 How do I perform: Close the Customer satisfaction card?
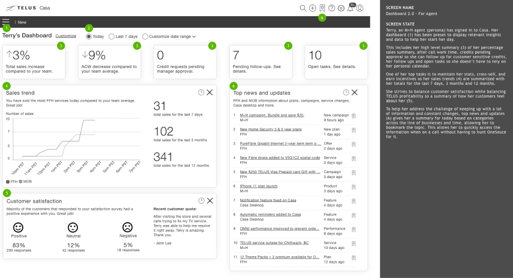[210, 200]
